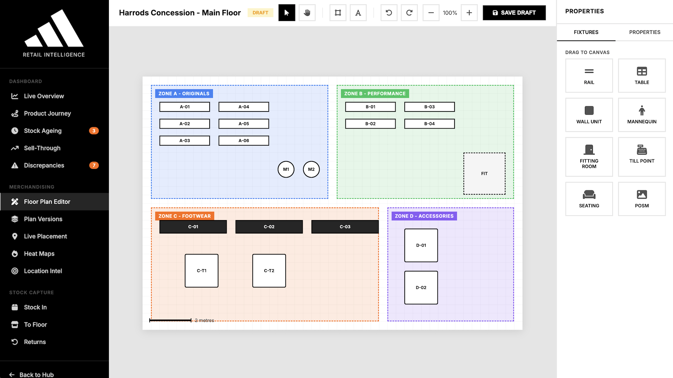Switch to the Properties tab
This screenshot has width=673, height=378.
coord(645,32)
